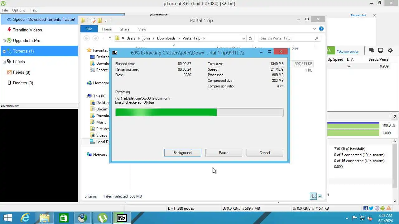Viewport: 399px width, 224px height.
Task: Switch Explorer to large icons view
Action: point(320,196)
